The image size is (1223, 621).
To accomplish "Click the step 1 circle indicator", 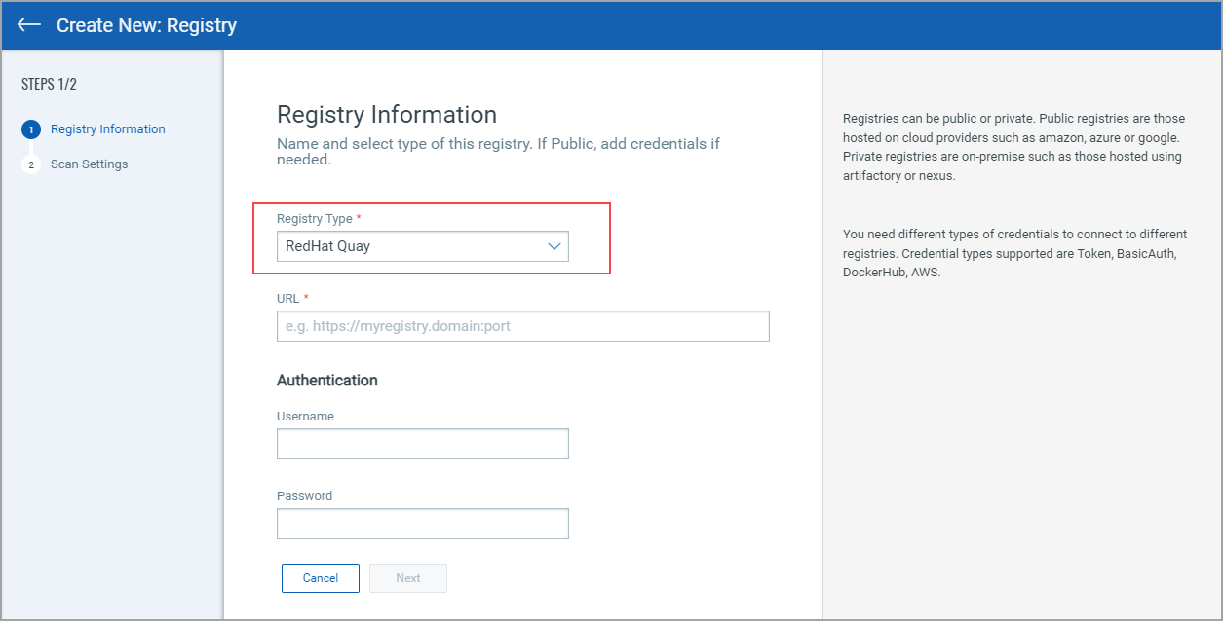I will (x=31, y=129).
